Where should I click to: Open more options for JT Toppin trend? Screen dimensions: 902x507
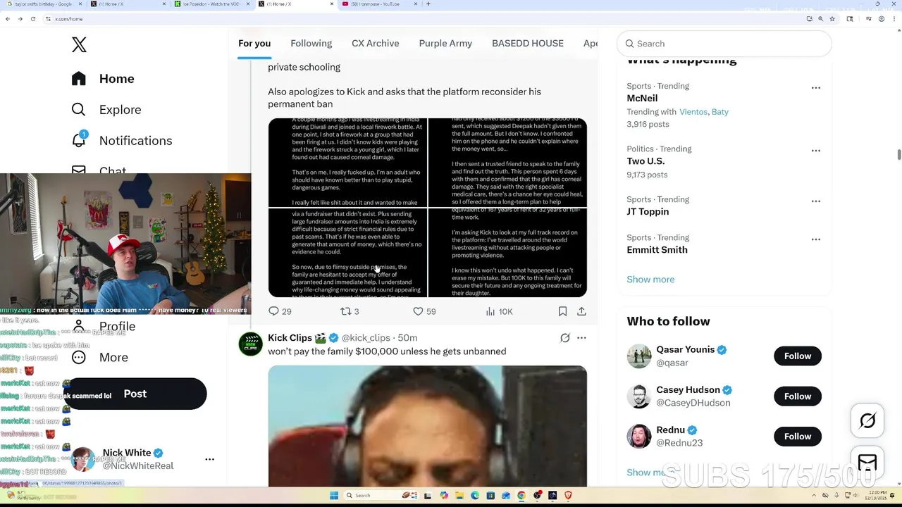coord(815,201)
